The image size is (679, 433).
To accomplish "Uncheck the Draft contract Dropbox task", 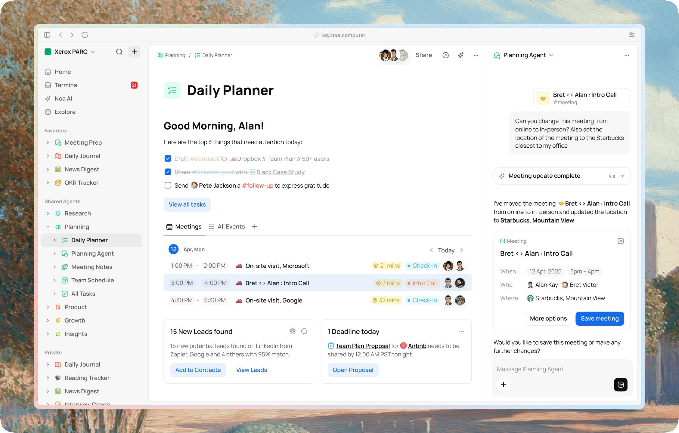I will point(168,159).
